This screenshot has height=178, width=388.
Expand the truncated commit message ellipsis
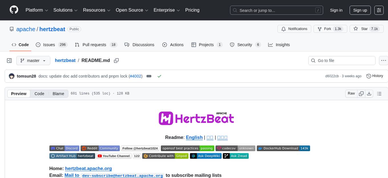149,76
